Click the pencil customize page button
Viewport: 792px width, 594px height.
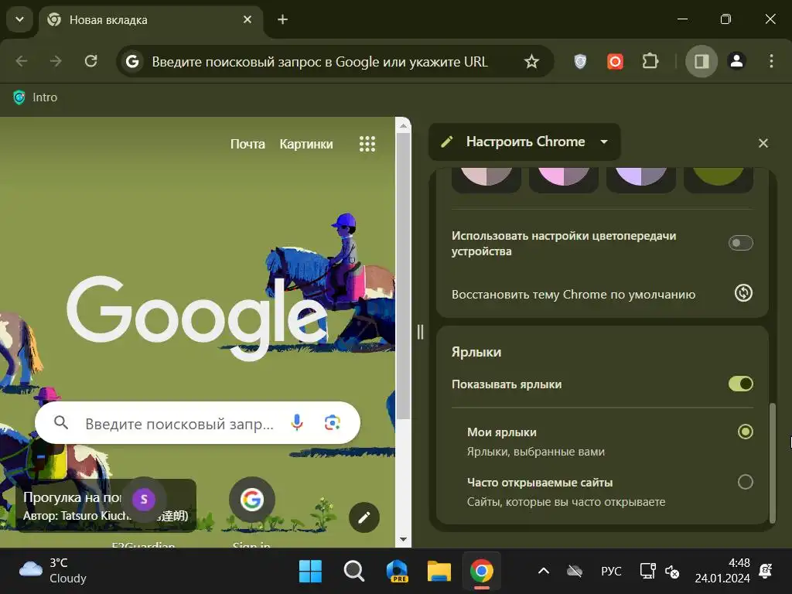(364, 517)
